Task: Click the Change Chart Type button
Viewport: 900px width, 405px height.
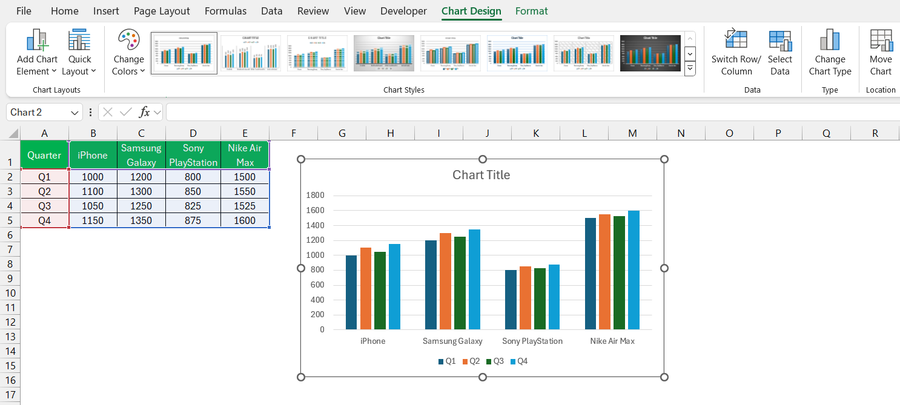Action: [830, 53]
